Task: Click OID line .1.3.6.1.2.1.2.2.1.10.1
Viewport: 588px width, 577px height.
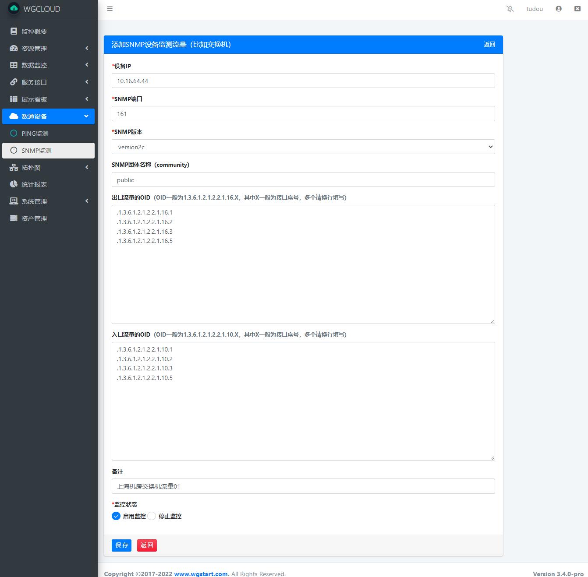Action: point(145,349)
